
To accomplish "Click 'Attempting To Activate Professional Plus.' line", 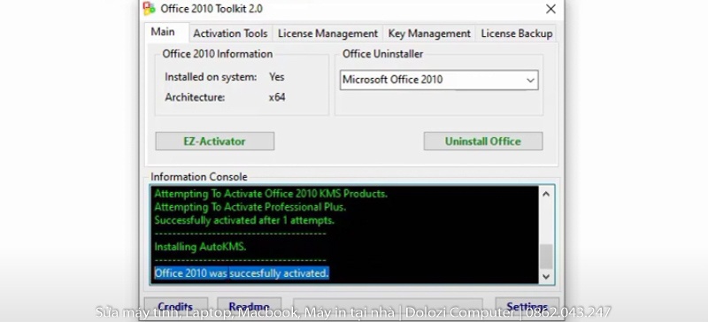I will point(250,207).
